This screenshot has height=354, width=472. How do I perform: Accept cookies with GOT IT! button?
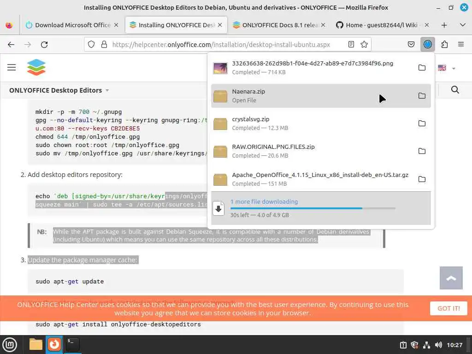[x=448, y=308]
